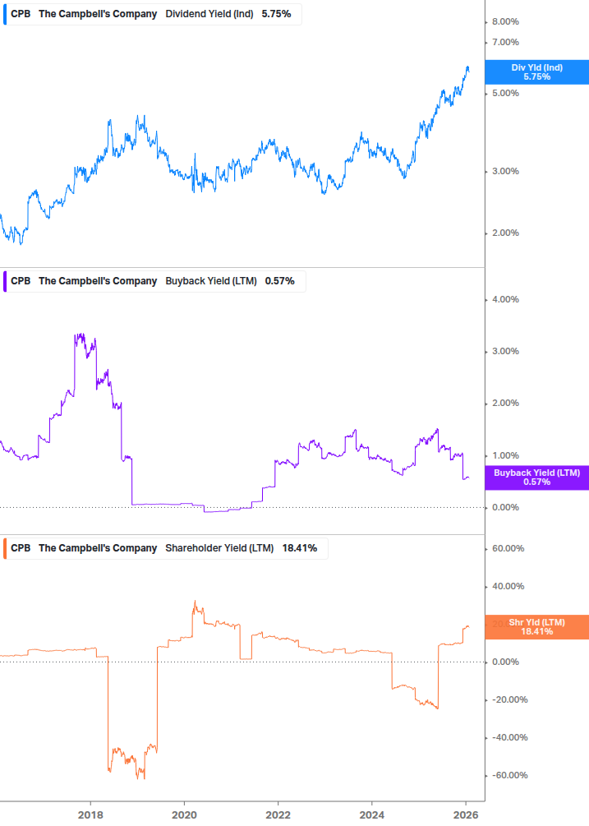Click the -40.00% tick on the shareholder axis
Image resolution: width=589 pixels, height=826 pixels.
click(x=509, y=737)
